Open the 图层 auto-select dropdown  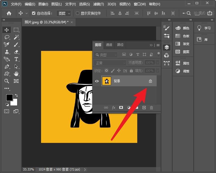pyautogui.click(x=64, y=13)
